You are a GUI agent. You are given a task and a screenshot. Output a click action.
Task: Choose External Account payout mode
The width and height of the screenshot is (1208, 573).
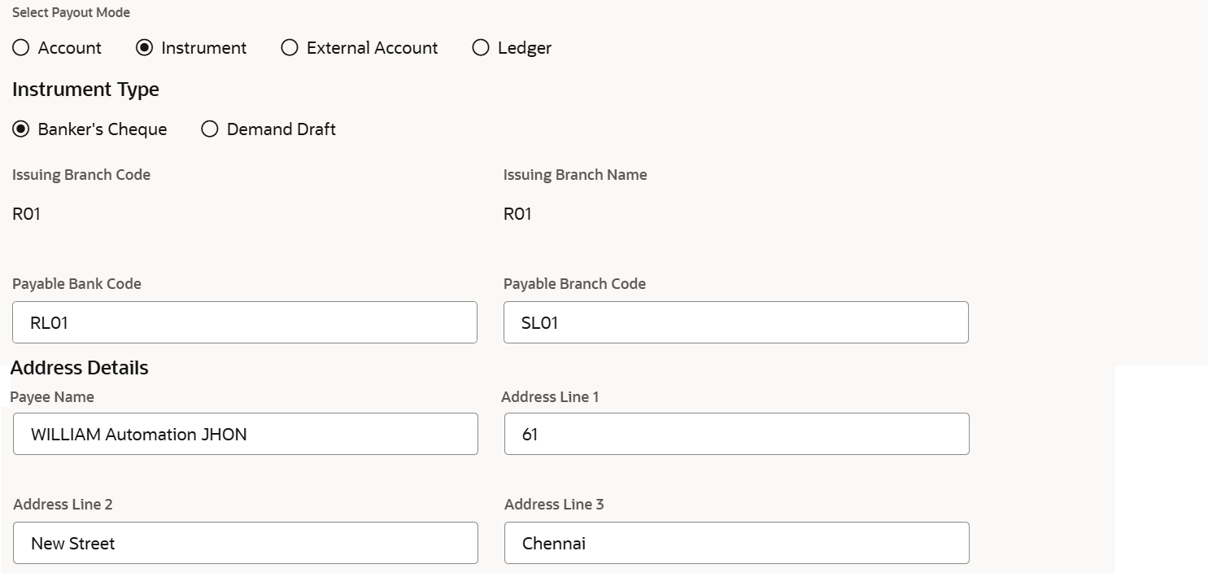coord(290,48)
